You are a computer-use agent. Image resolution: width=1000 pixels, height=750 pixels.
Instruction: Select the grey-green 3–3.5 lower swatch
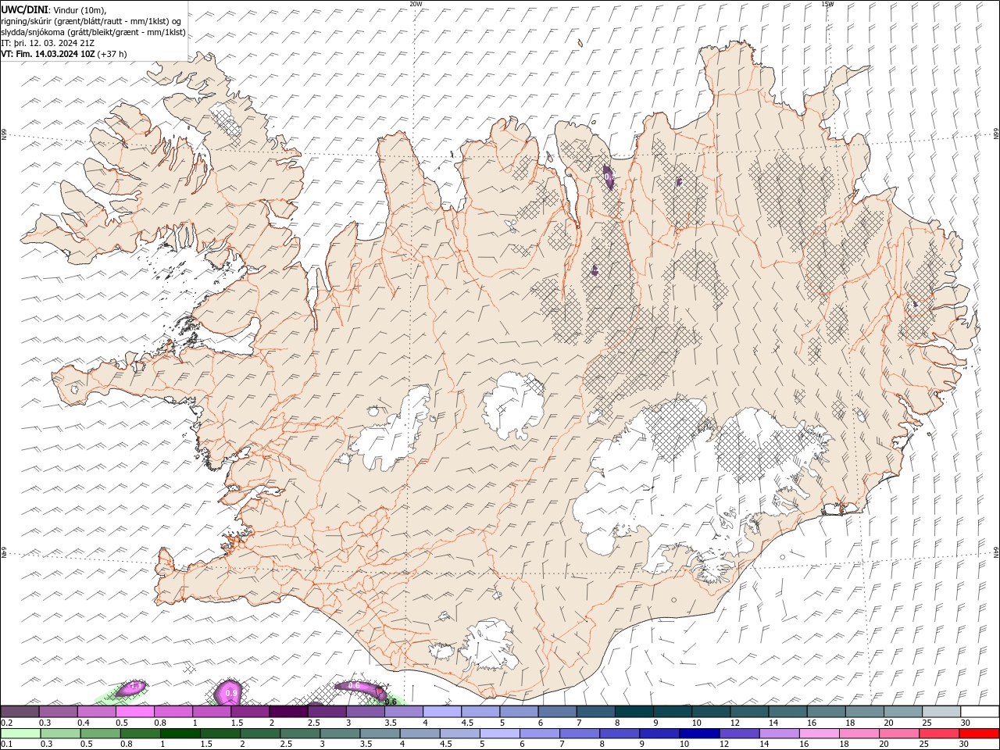click(x=340, y=734)
